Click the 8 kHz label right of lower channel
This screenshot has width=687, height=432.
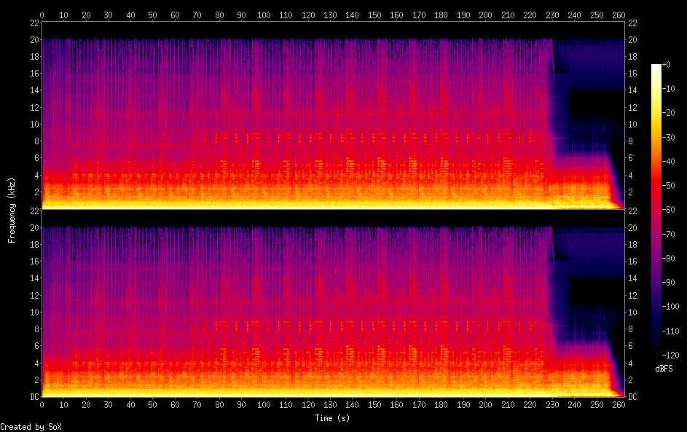point(632,329)
